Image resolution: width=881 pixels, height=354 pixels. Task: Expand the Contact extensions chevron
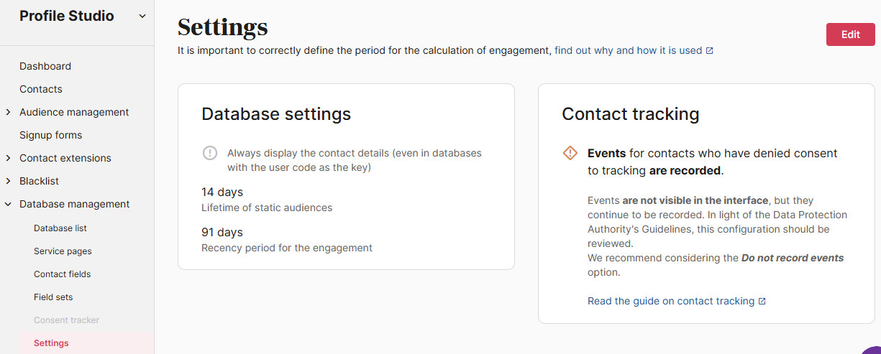coord(8,158)
